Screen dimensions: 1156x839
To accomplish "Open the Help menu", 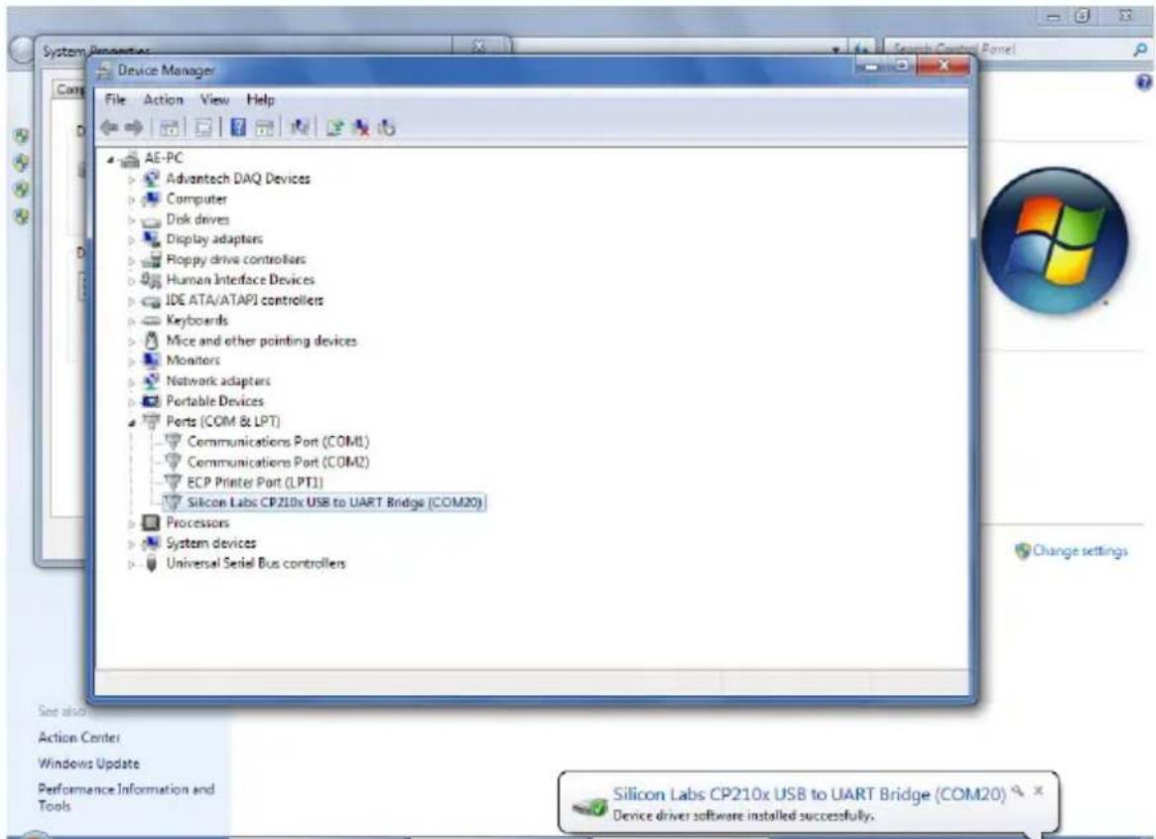I will click(x=260, y=99).
